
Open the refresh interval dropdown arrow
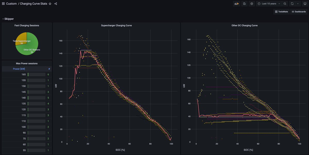tap(298, 4)
